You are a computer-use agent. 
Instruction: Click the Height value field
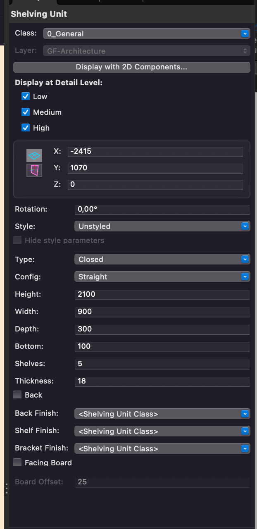click(x=162, y=295)
